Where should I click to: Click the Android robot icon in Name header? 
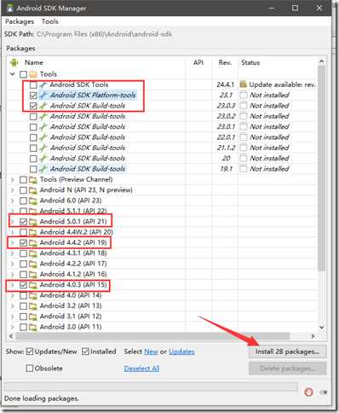pyautogui.click(x=14, y=62)
